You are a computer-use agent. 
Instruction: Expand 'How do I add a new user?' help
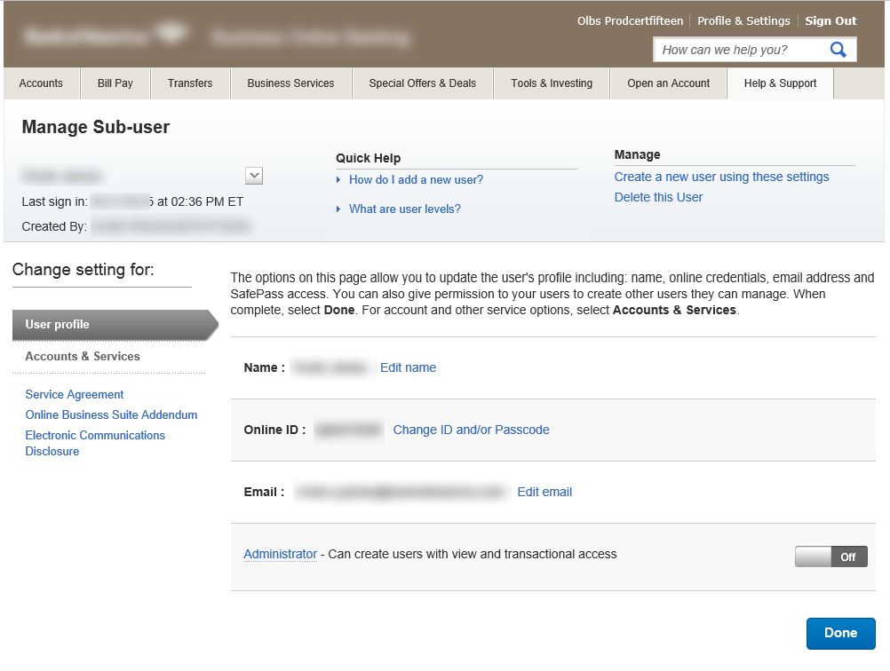[x=416, y=180]
